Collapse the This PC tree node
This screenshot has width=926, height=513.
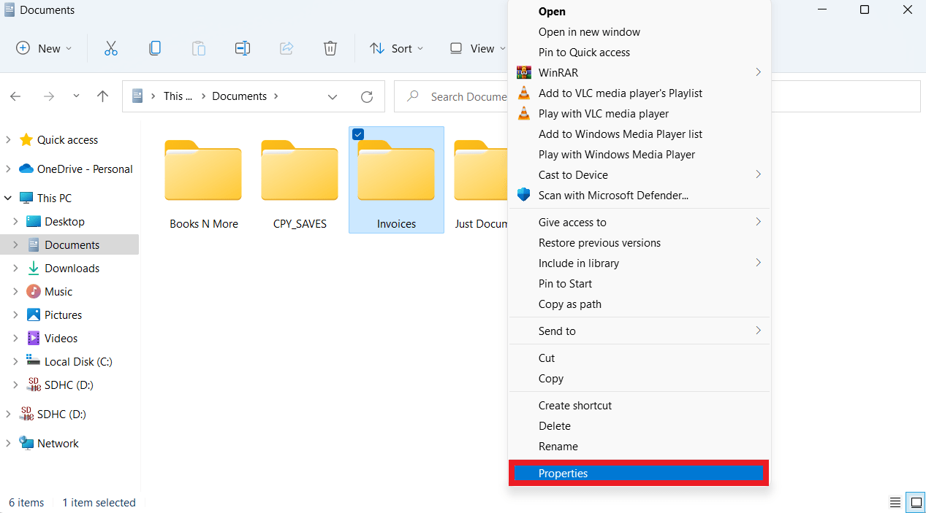coord(9,198)
